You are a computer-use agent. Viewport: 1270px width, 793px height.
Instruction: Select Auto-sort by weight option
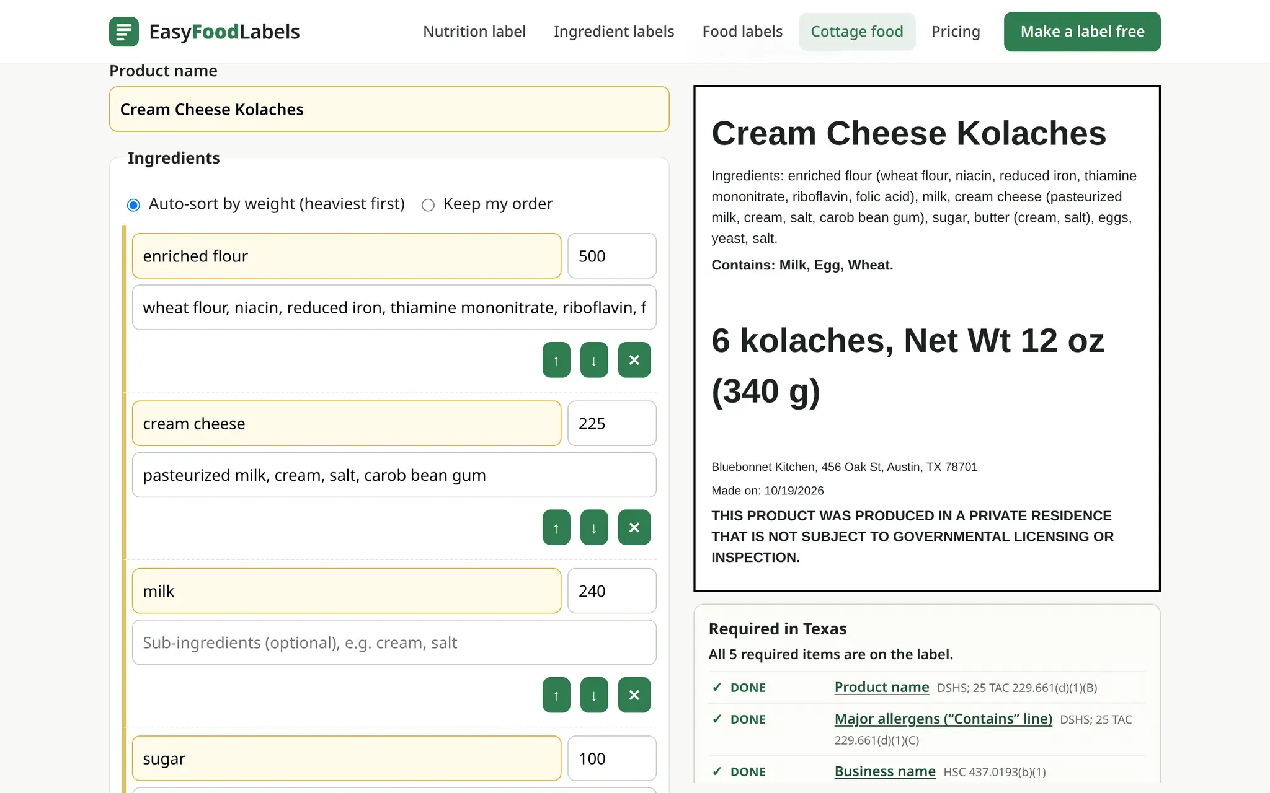click(x=133, y=205)
